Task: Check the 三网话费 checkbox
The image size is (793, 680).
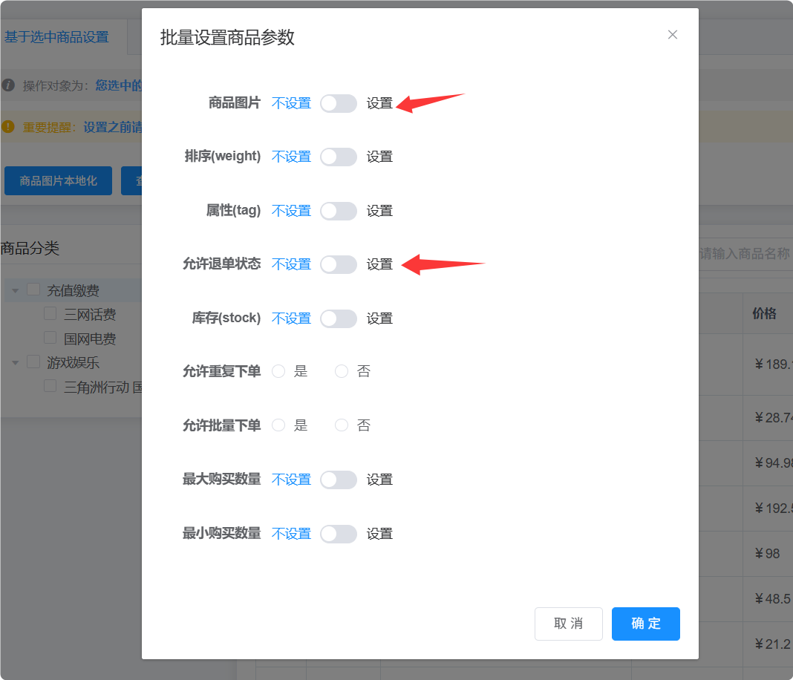Action: tap(50, 313)
